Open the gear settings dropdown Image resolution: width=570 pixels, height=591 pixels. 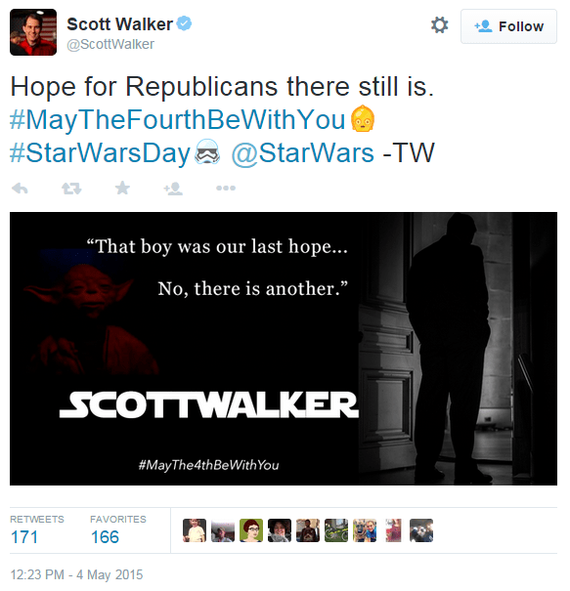point(440,25)
